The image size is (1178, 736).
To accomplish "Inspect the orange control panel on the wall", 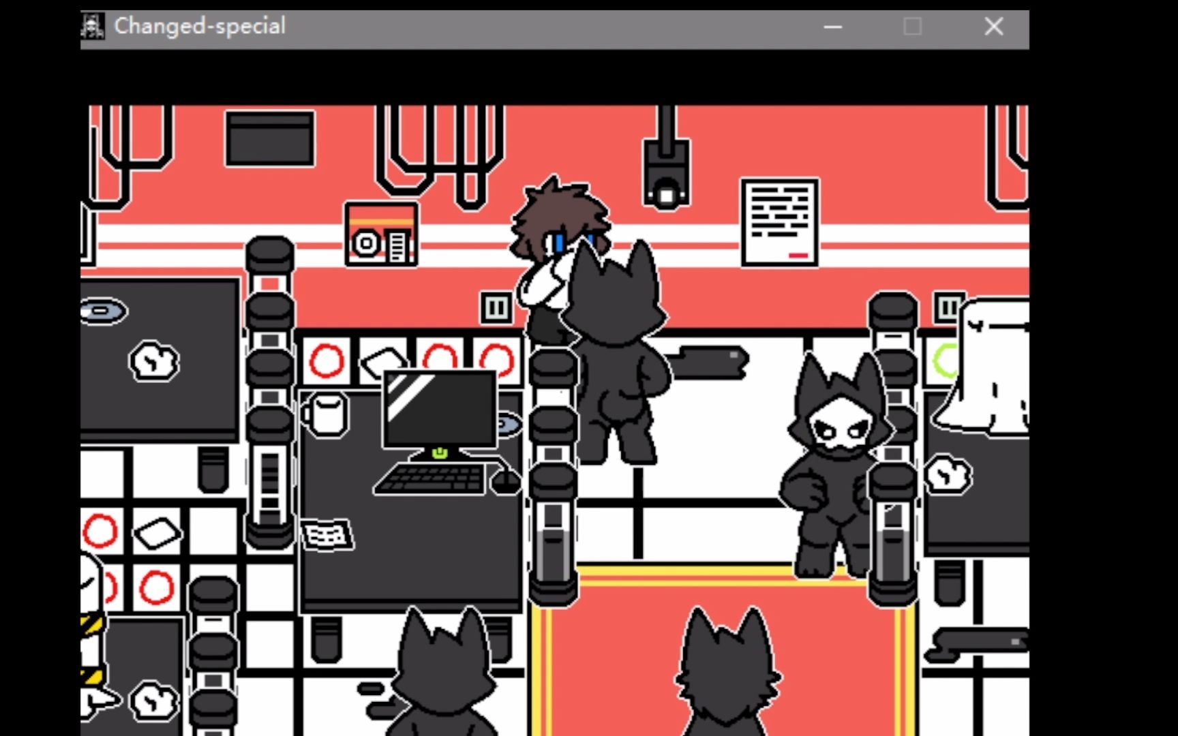I will [x=381, y=234].
